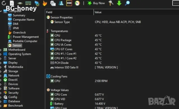The image size is (179, 109).
Task: Click the magnifier search icon
Action: coord(127,3)
